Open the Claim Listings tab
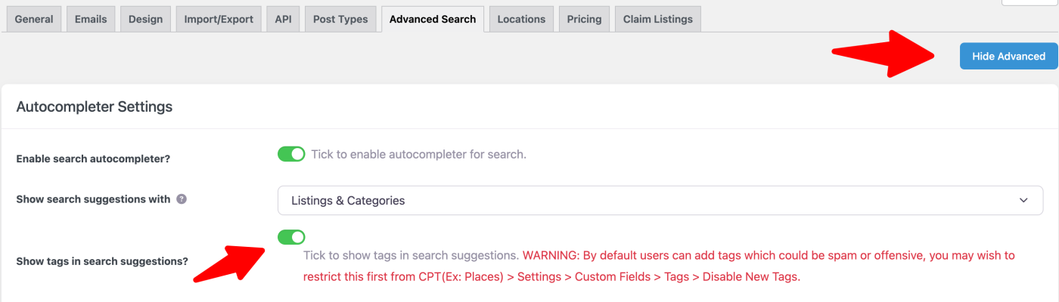 pyautogui.click(x=658, y=19)
